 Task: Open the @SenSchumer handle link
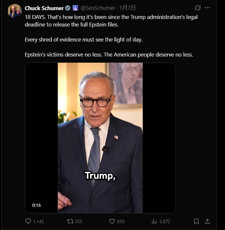pyautogui.click(x=98, y=8)
